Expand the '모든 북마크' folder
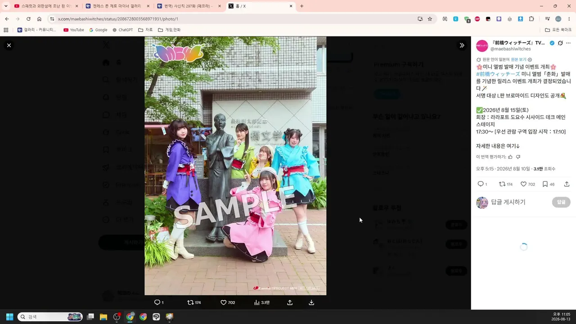 coord(558,30)
